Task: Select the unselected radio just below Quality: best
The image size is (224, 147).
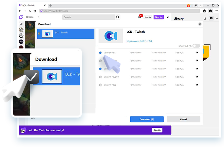Action: [100, 61]
